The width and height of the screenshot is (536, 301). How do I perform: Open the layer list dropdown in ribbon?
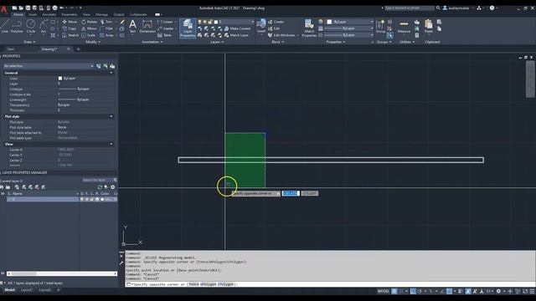227,22
